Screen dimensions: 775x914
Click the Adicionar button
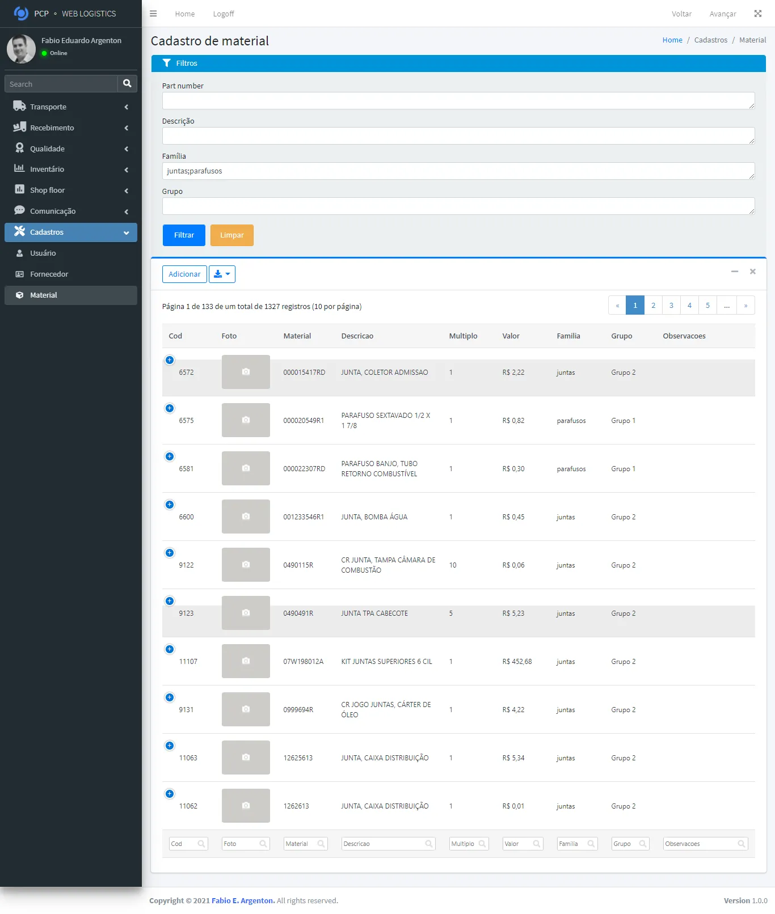pos(184,274)
